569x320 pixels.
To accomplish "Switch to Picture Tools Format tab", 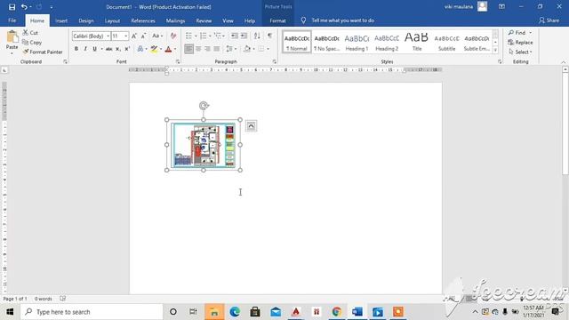I will 277,20.
